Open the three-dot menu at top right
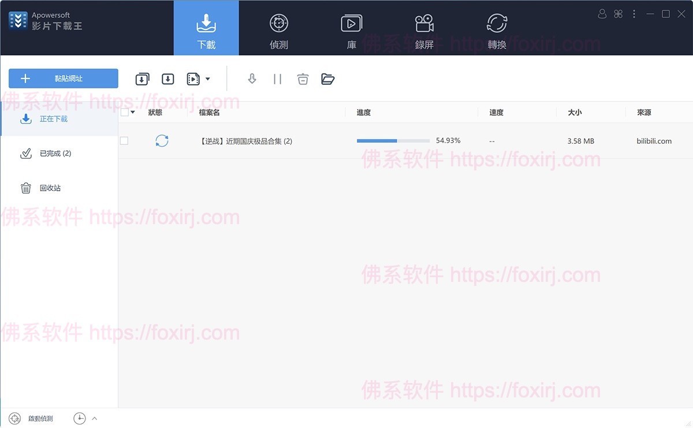This screenshot has width=693, height=428. pyautogui.click(x=634, y=13)
